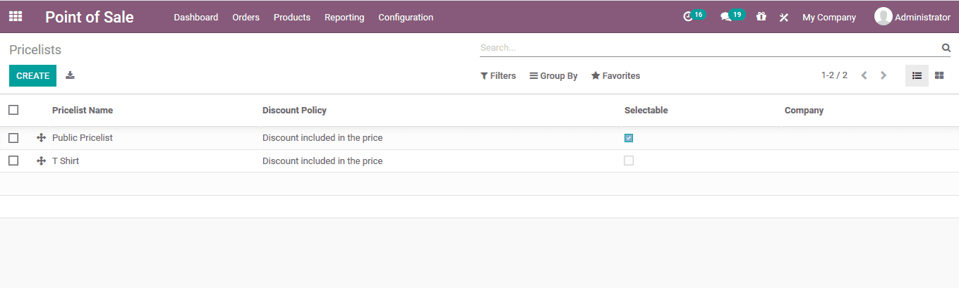Click the search magnifier icon
959x288 pixels.
pyautogui.click(x=946, y=48)
